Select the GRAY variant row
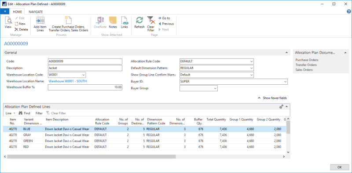 [x=144, y=135]
